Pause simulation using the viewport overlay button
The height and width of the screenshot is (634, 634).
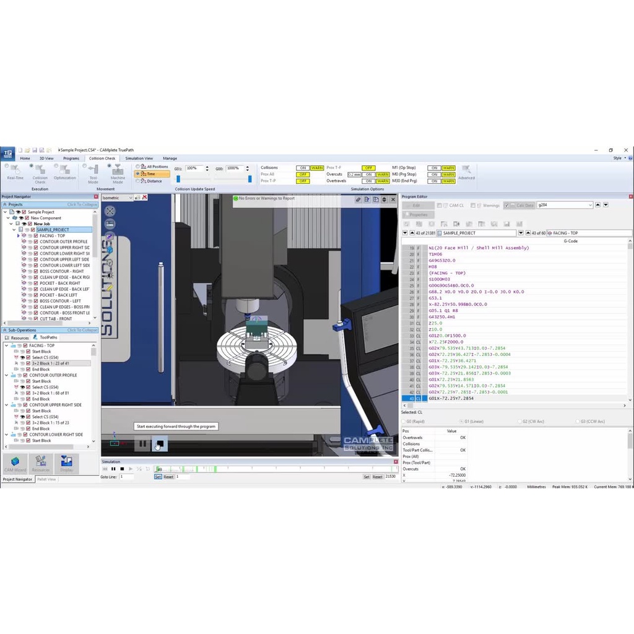click(x=143, y=443)
